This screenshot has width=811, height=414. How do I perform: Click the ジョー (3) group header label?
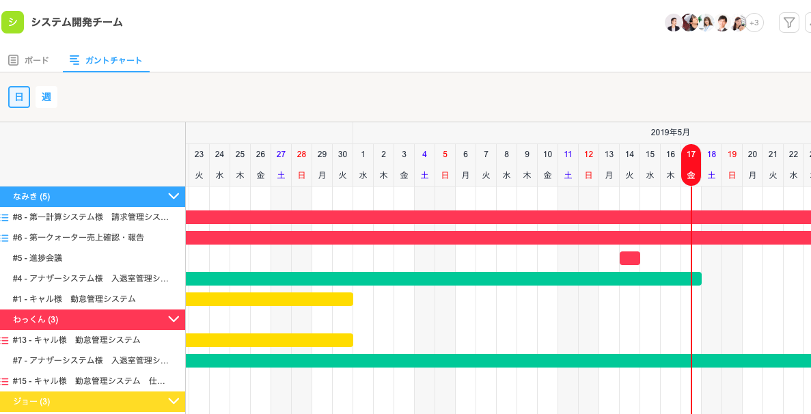click(x=31, y=401)
